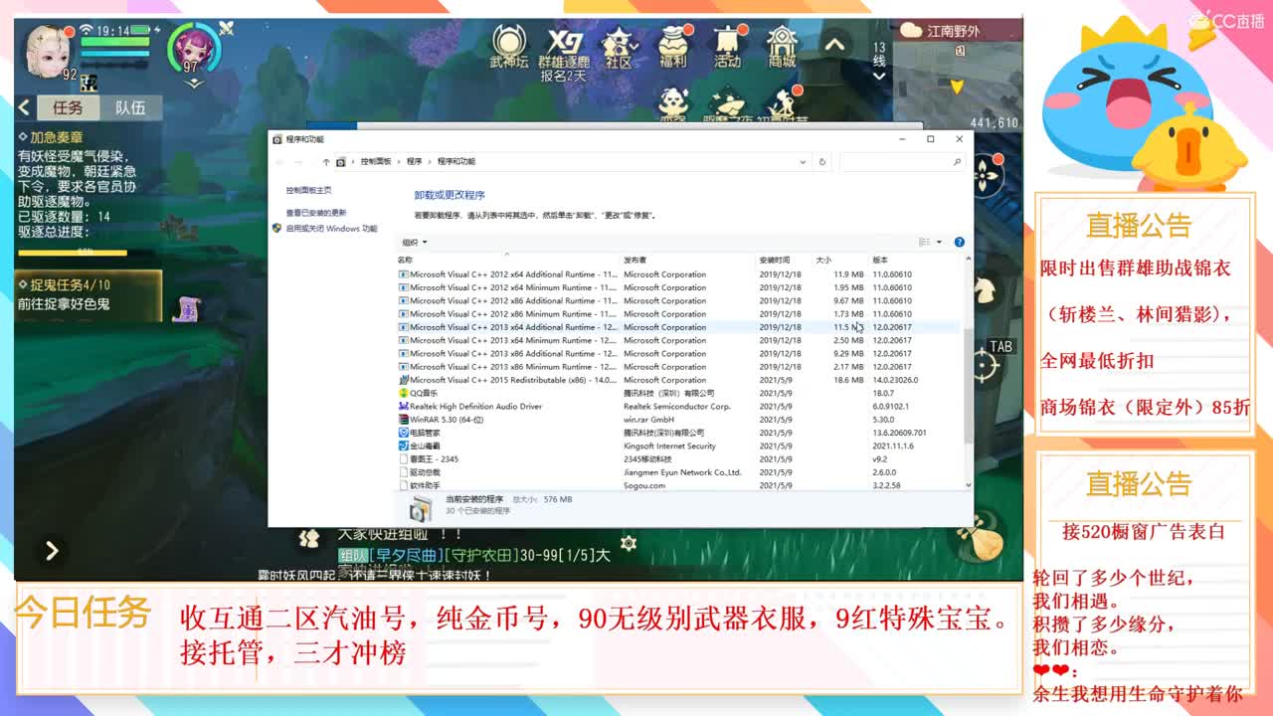
Task: Click the 江南野外 weather map icon
Action: pyautogui.click(x=910, y=31)
